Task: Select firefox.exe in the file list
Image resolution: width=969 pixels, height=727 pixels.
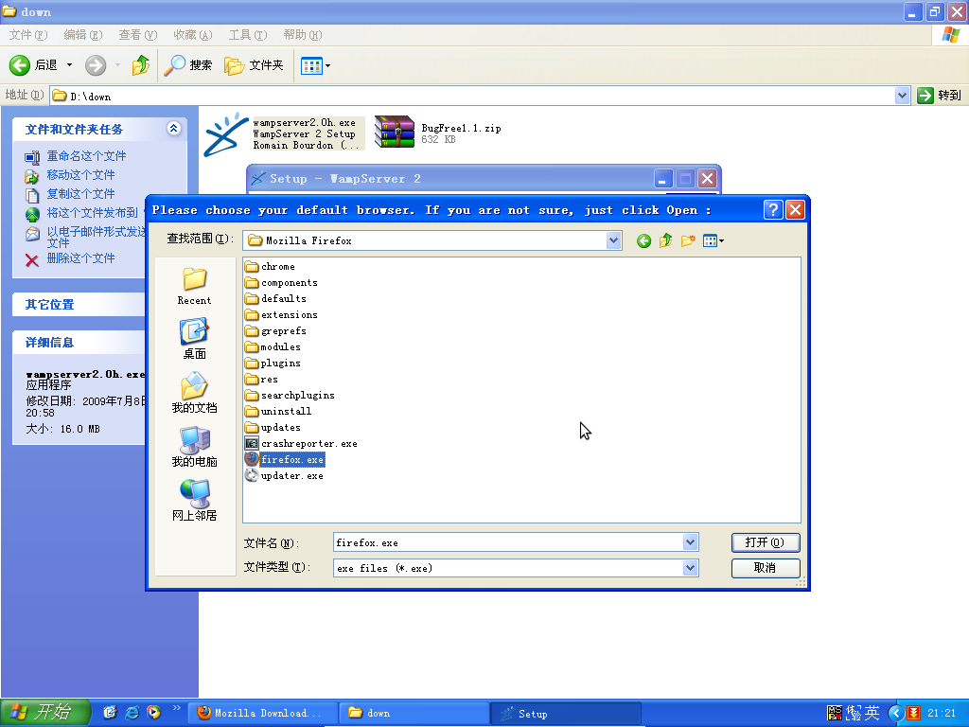Action: [284, 459]
